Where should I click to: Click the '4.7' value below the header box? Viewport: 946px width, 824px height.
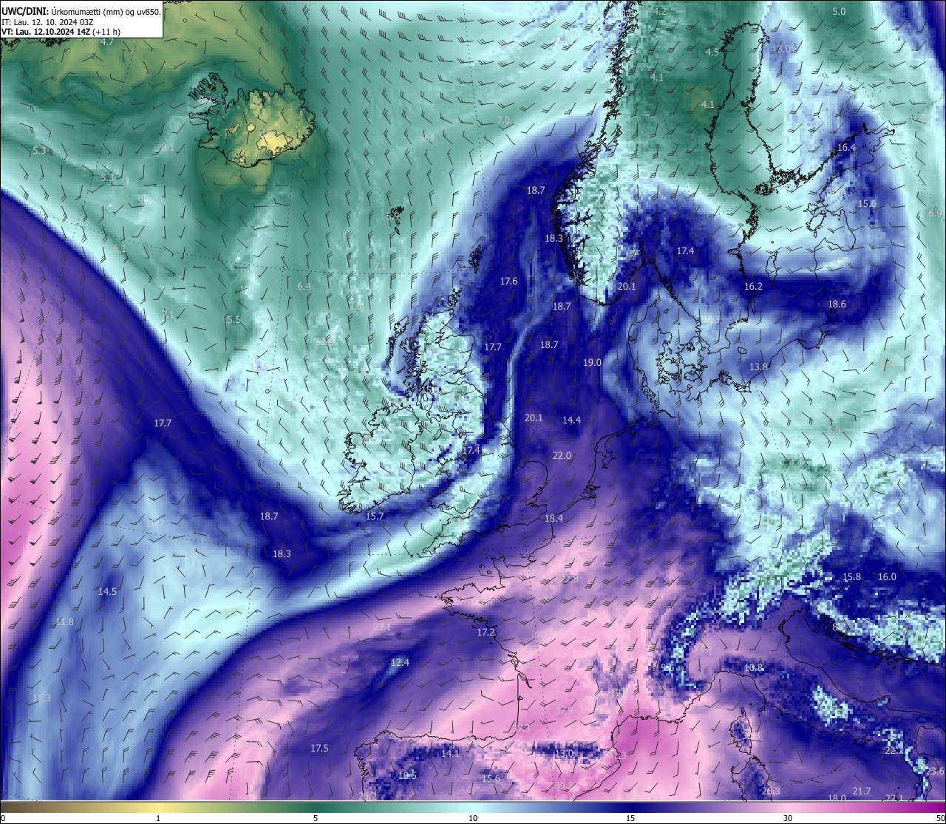107,42
